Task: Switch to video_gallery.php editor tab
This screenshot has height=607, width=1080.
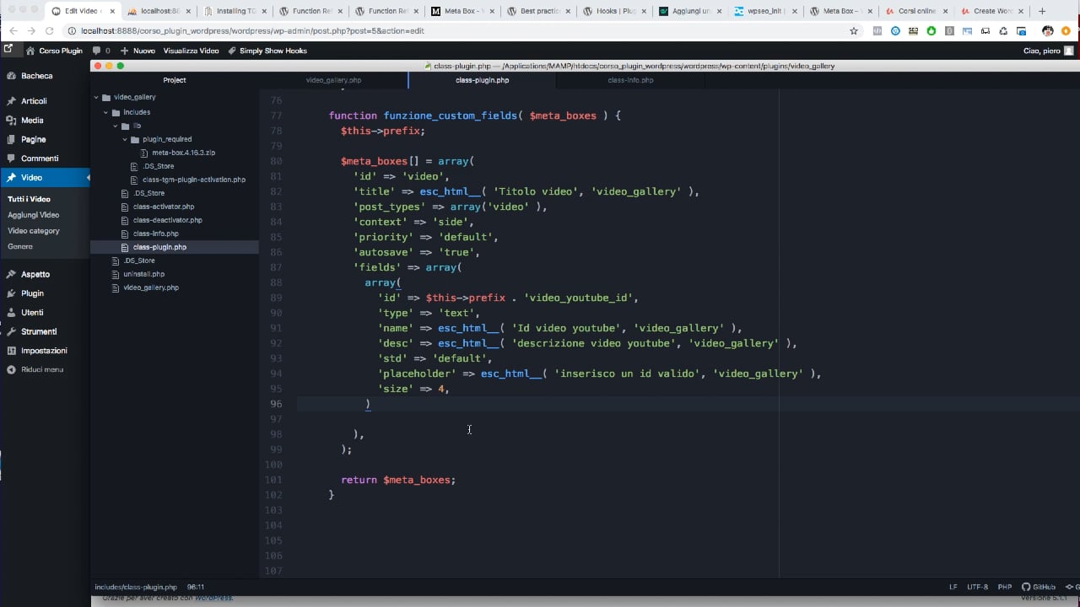Action: click(x=333, y=80)
